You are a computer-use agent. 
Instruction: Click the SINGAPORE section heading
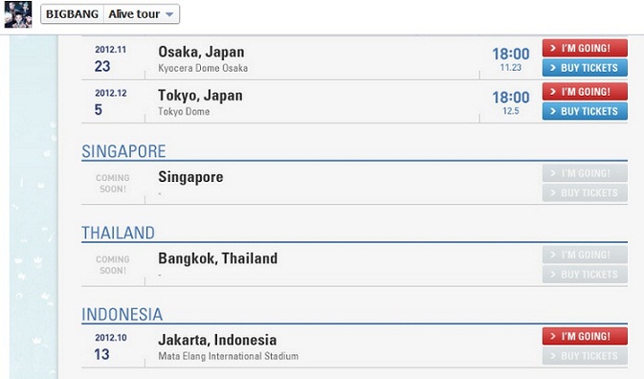123,151
